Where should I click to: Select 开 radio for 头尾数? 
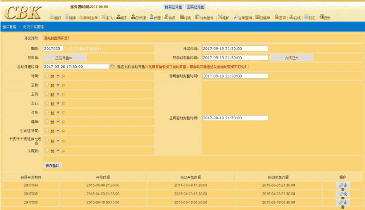tap(58, 151)
